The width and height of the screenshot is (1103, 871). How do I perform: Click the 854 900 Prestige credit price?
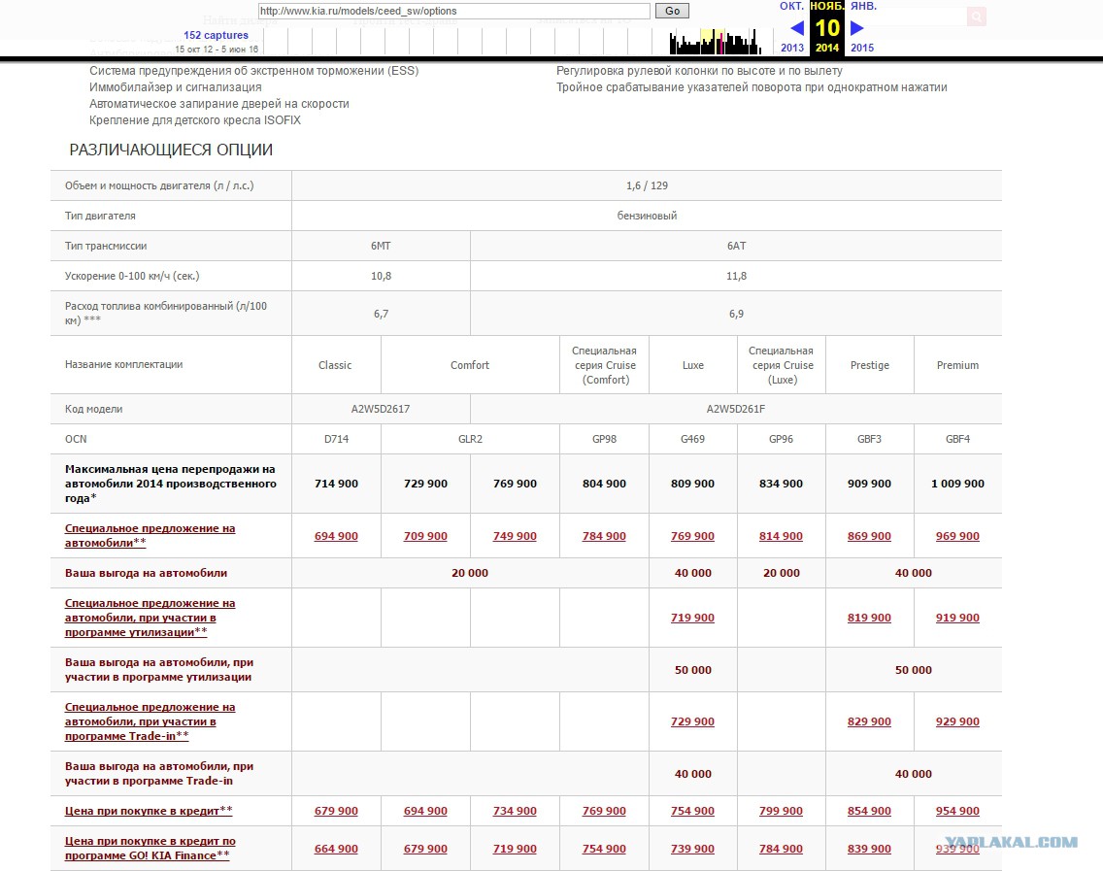pyautogui.click(x=869, y=811)
